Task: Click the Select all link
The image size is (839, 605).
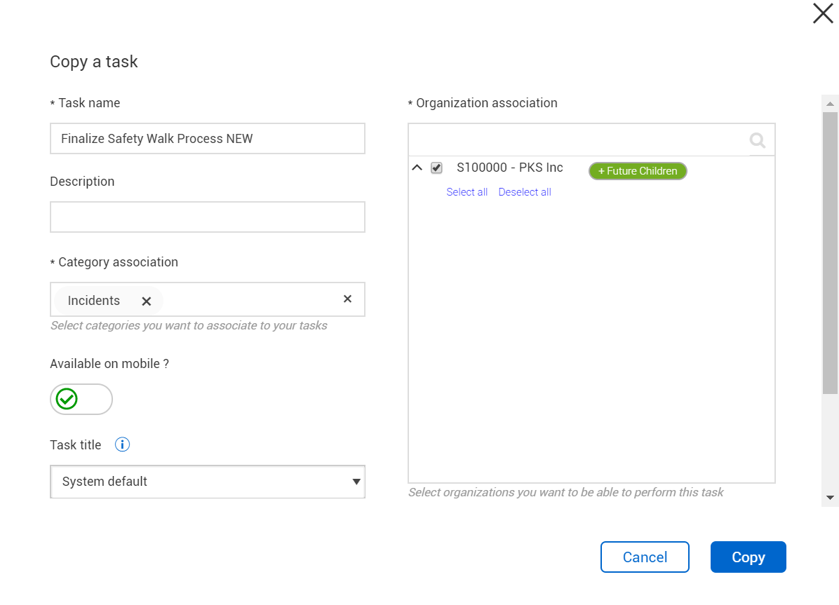Action: (467, 192)
